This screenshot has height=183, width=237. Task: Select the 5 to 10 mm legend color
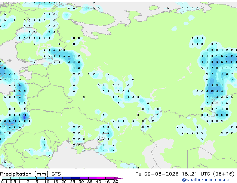point(41,178)
